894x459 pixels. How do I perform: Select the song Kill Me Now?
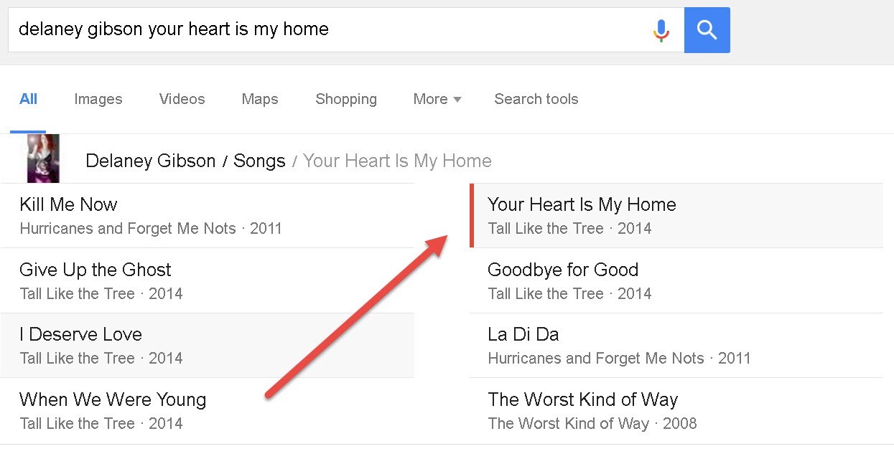point(68,205)
